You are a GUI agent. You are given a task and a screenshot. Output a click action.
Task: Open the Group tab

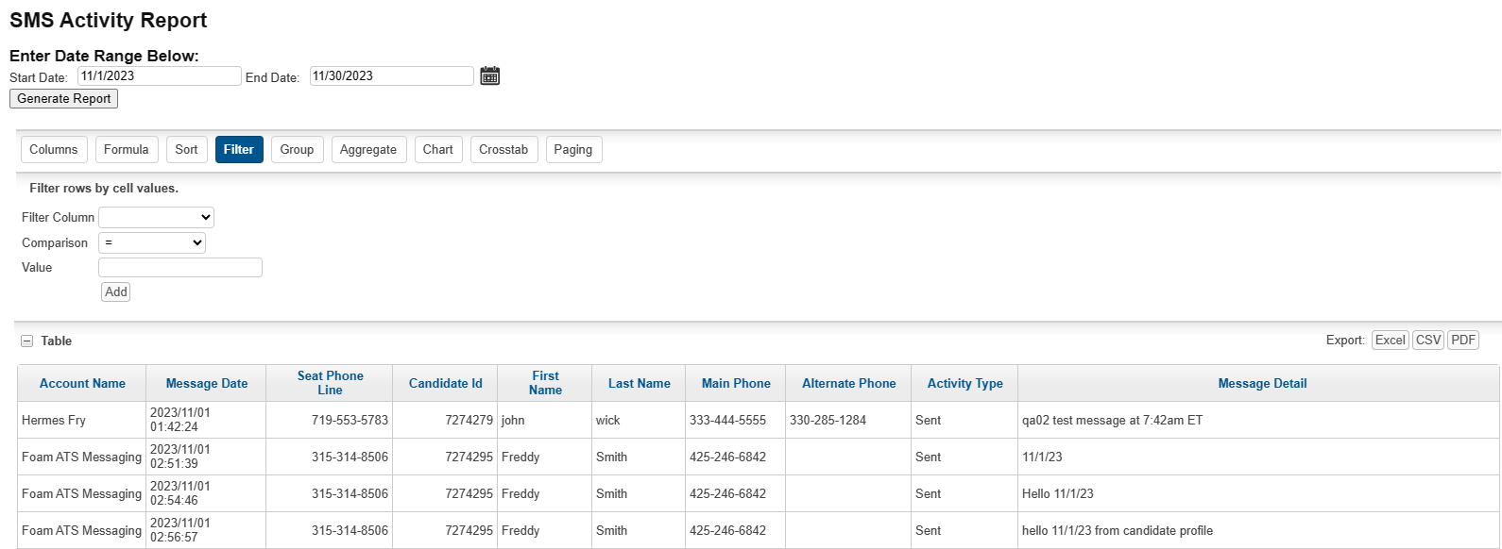coord(297,150)
